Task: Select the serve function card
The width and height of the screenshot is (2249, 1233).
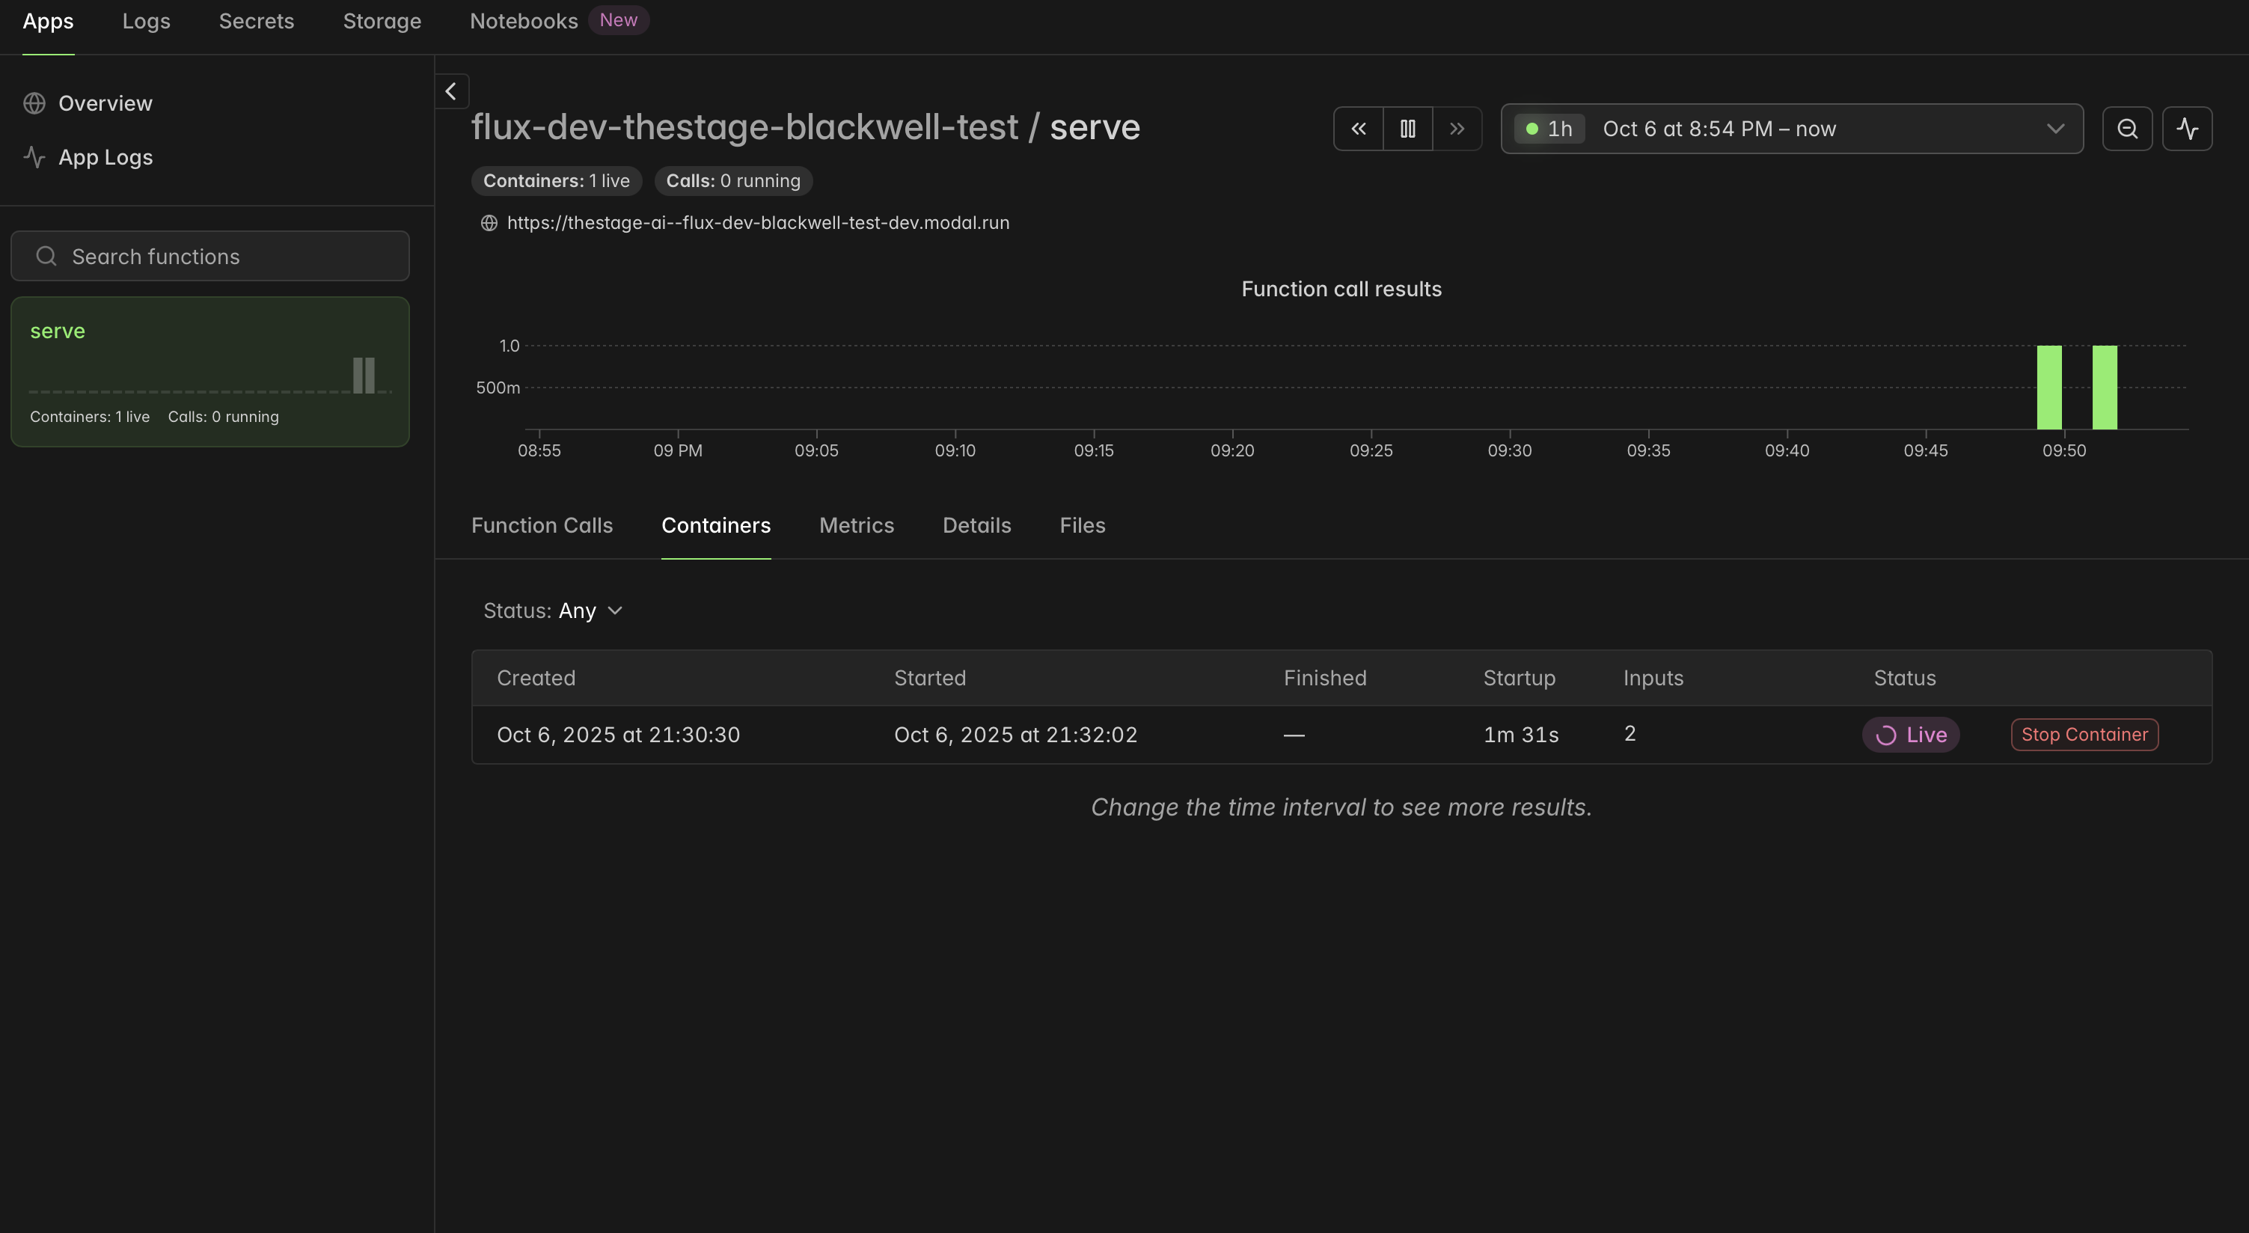Action: click(x=209, y=372)
